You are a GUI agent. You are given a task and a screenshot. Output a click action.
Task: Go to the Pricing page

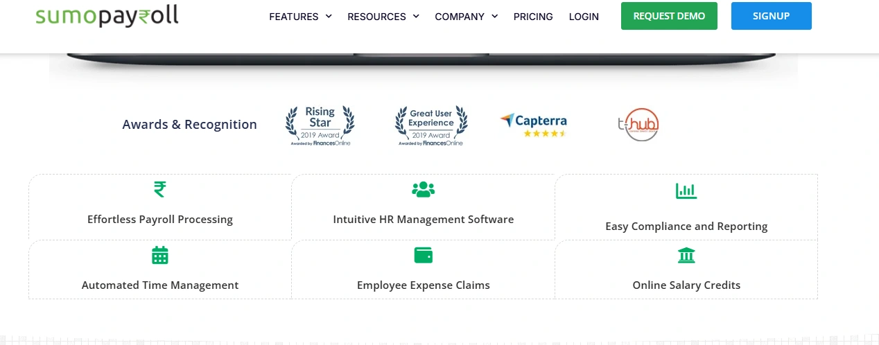[x=533, y=17]
